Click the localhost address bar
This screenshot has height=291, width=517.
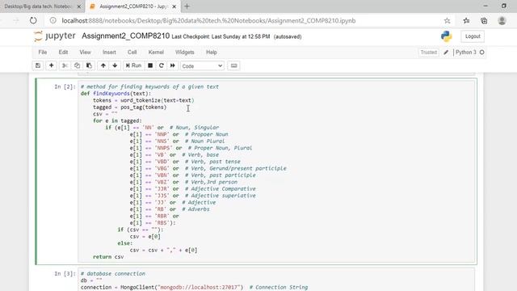coord(208,20)
